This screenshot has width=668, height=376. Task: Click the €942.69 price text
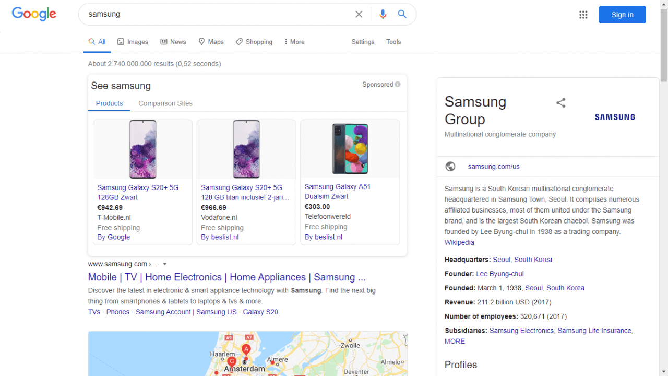click(110, 207)
